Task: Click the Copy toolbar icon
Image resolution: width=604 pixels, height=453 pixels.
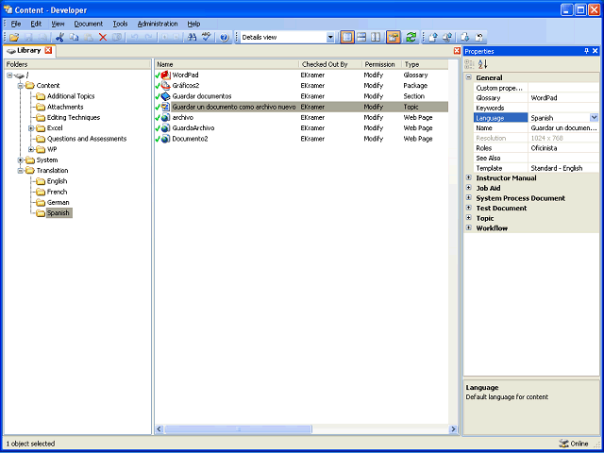Action: [x=74, y=38]
